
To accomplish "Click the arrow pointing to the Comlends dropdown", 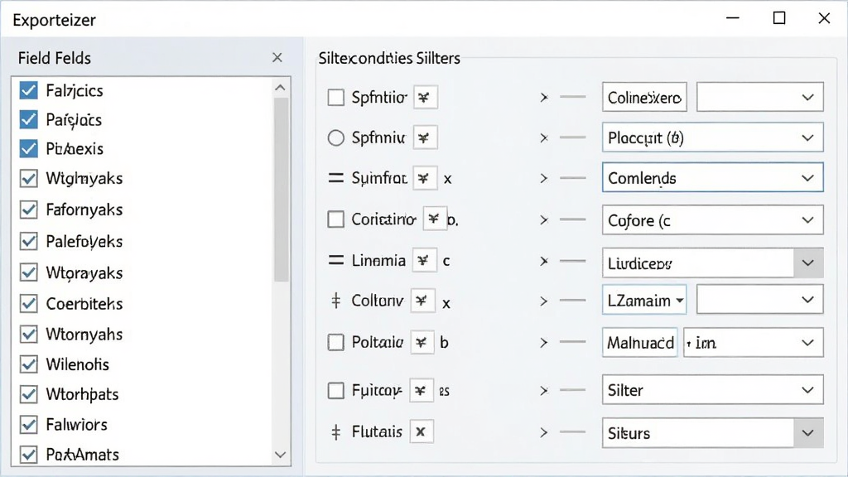I will point(544,179).
